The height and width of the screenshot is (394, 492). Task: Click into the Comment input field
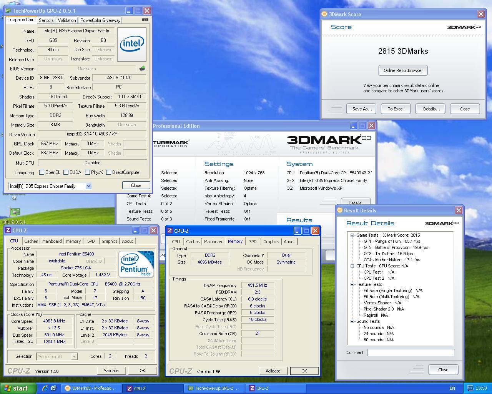[411, 352]
